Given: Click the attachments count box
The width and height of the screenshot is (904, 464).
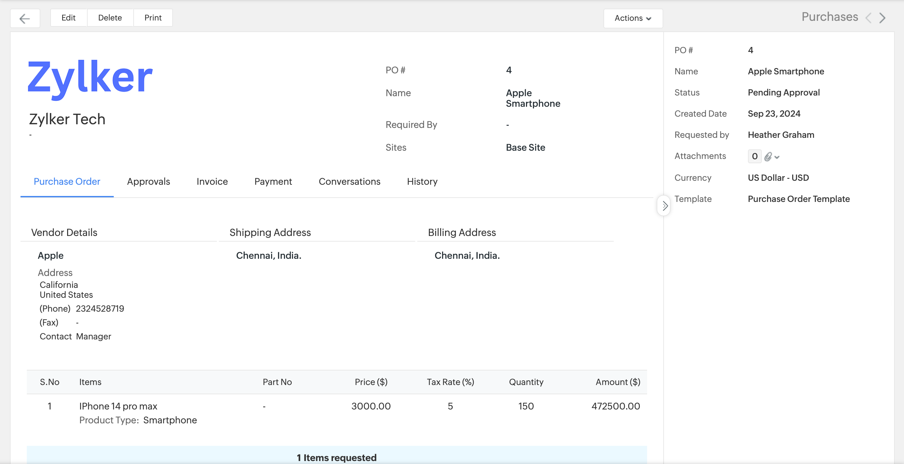Looking at the screenshot, I should click(x=755, y=156).
